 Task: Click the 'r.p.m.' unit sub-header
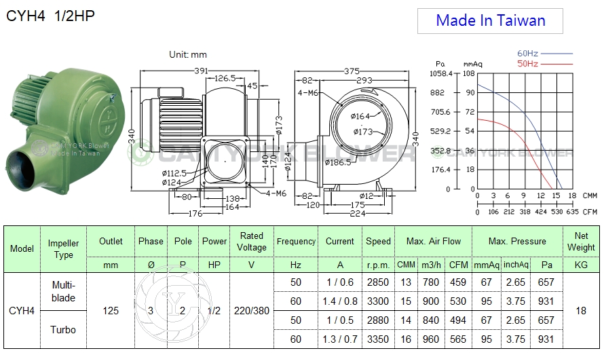pos(378,265)
